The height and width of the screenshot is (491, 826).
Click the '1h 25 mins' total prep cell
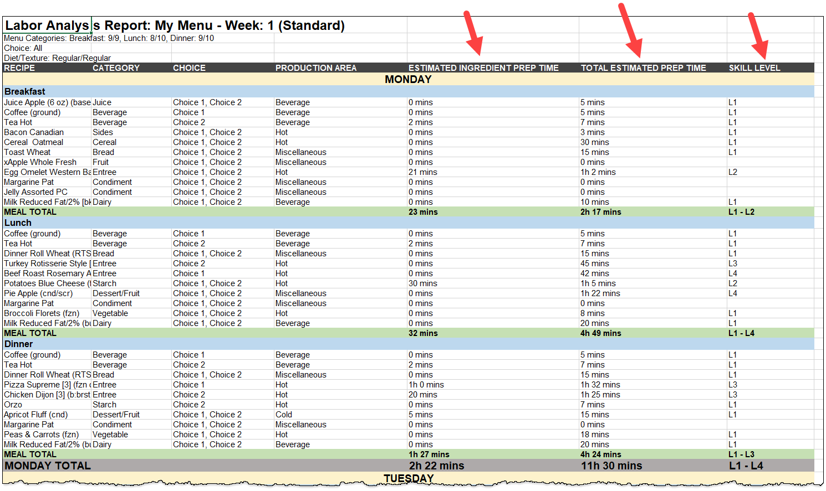tap(600, 395)
